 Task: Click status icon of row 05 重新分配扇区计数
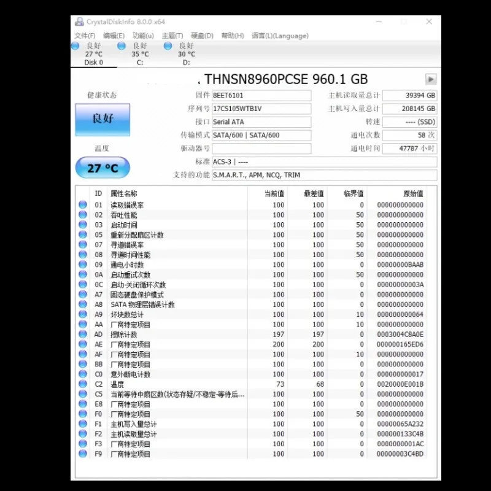83,234
